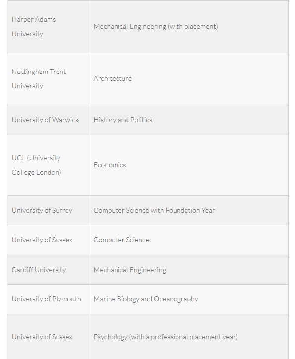Click University of Surrey text
Image resolution: width=295 pixels, height=359 pixels.
pyautogui.click(x=42, y=210)
